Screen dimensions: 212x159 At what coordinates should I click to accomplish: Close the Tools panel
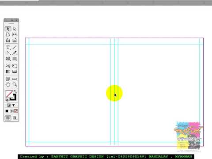pos(16,20)
